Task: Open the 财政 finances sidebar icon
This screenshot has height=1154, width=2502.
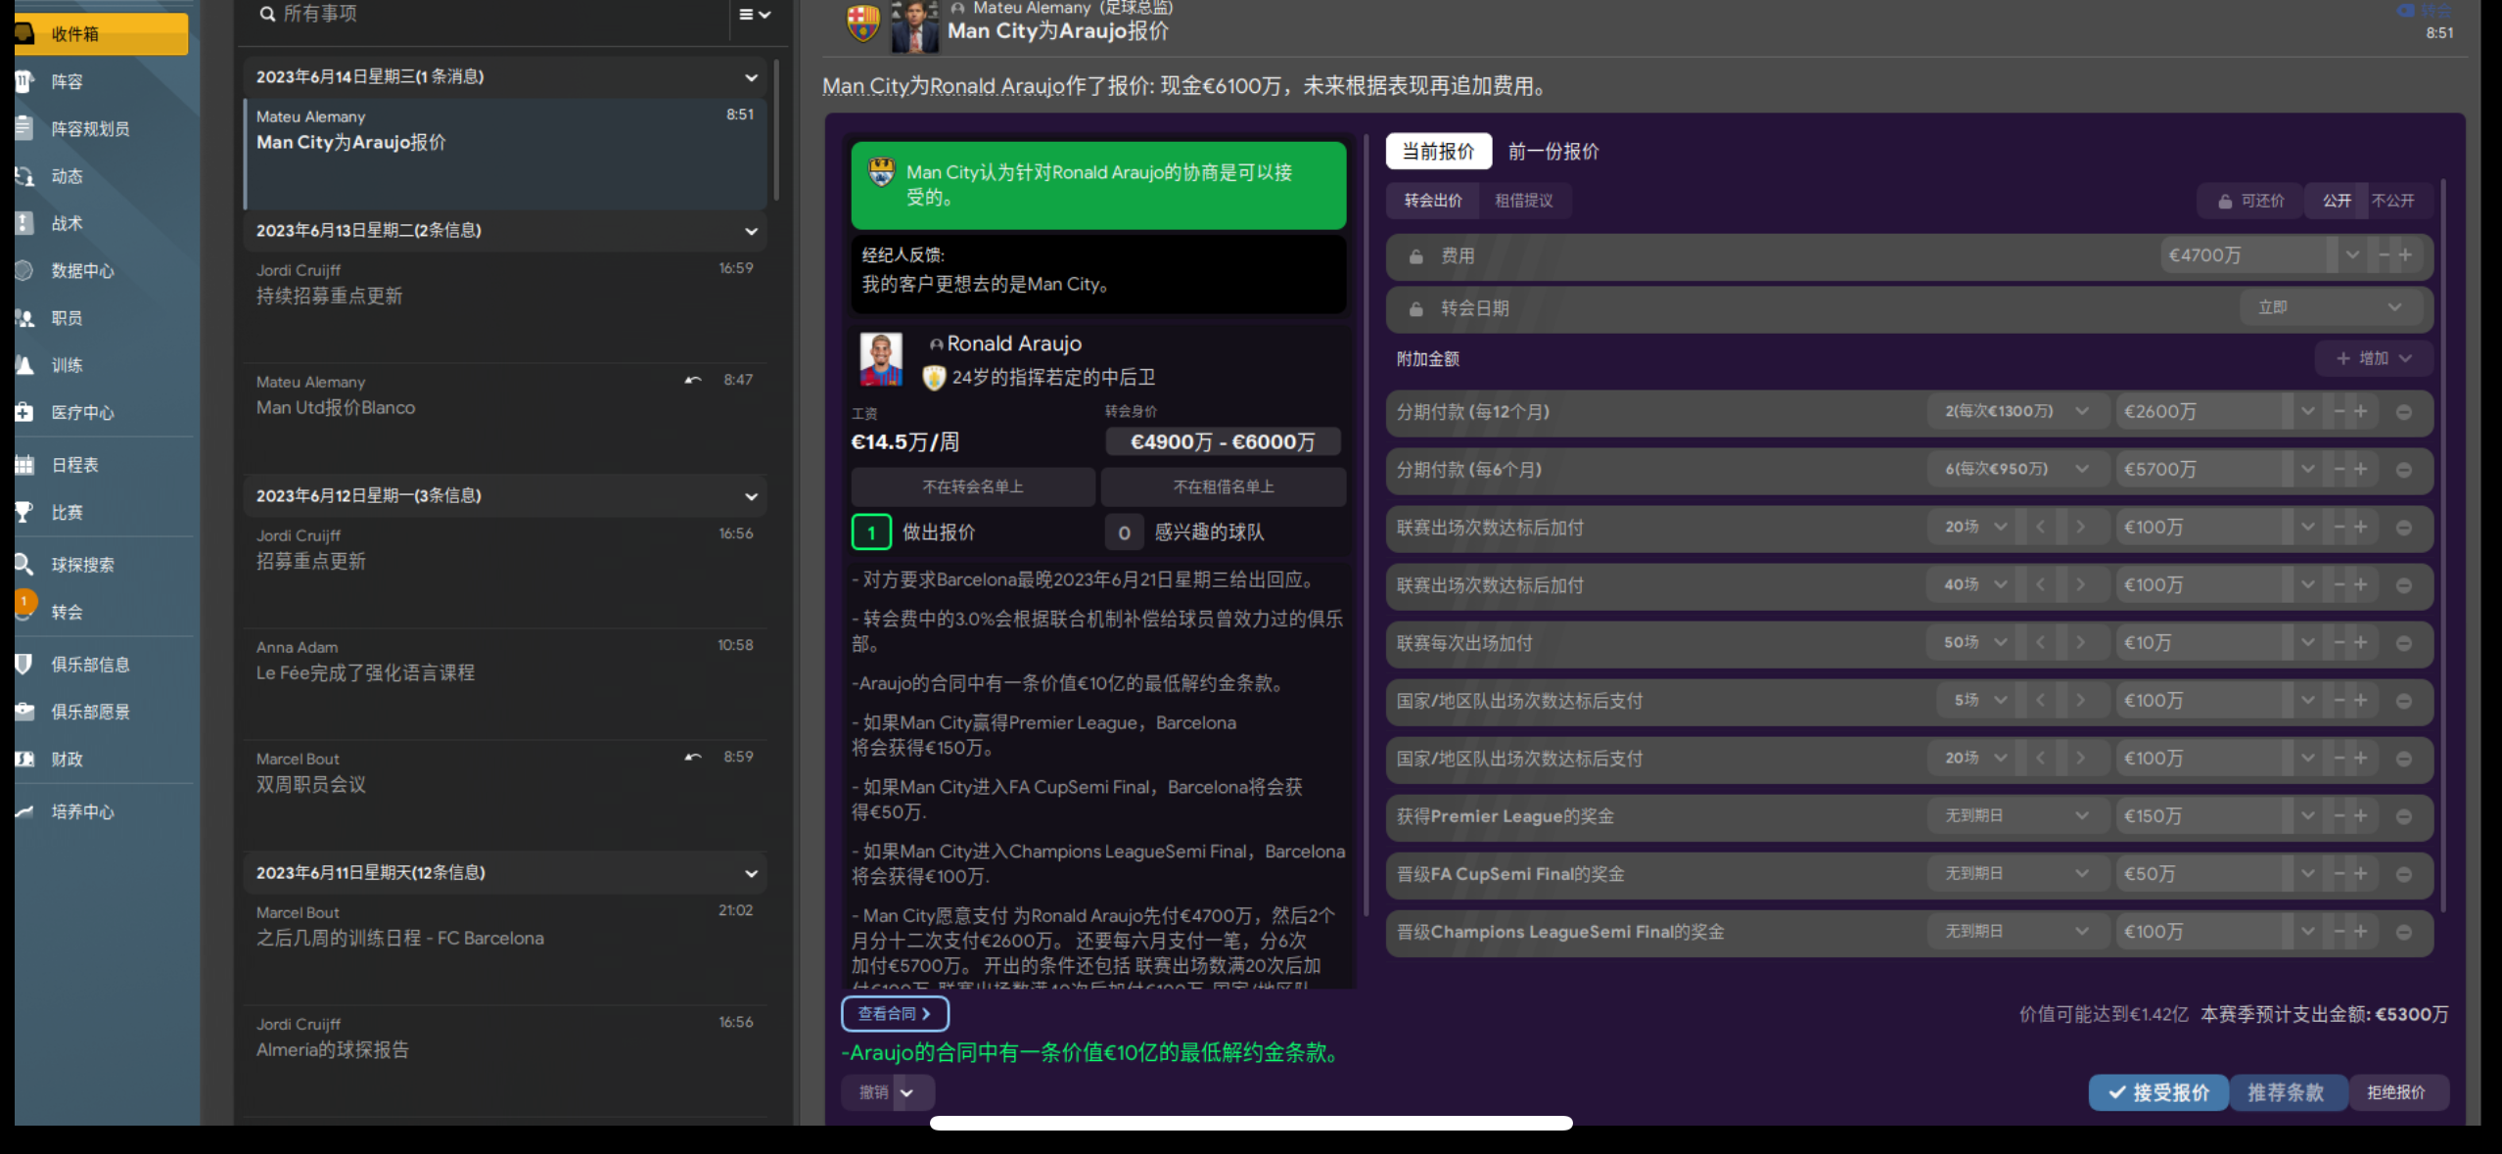Action: click(x=24, y=759)
